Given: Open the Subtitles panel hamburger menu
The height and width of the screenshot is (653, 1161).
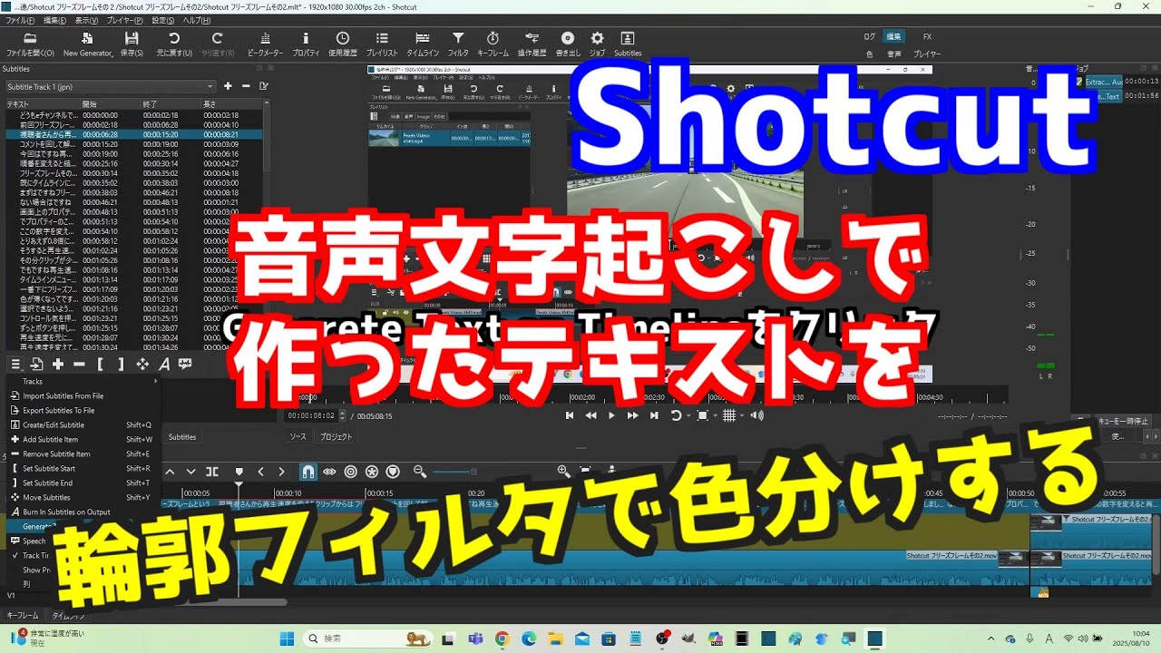Looking at the screenshot, I should 15,364.
